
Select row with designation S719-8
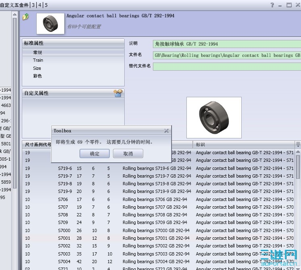tap(159, 184)
